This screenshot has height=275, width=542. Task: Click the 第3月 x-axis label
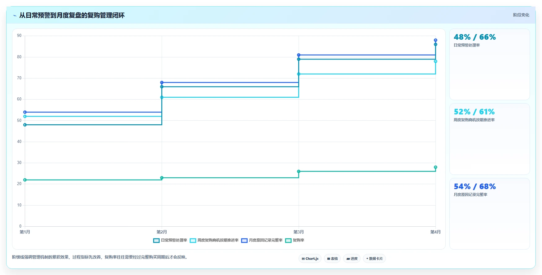(x=299, y=232)
